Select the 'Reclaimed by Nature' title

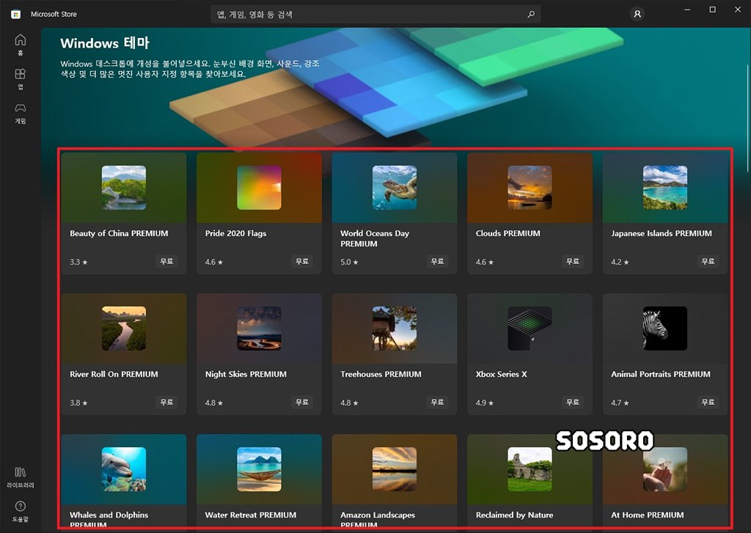[x=514, y=515]
